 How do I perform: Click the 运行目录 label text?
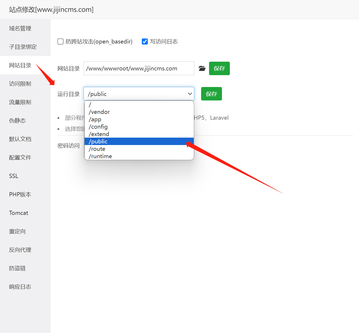pos(69,94)
